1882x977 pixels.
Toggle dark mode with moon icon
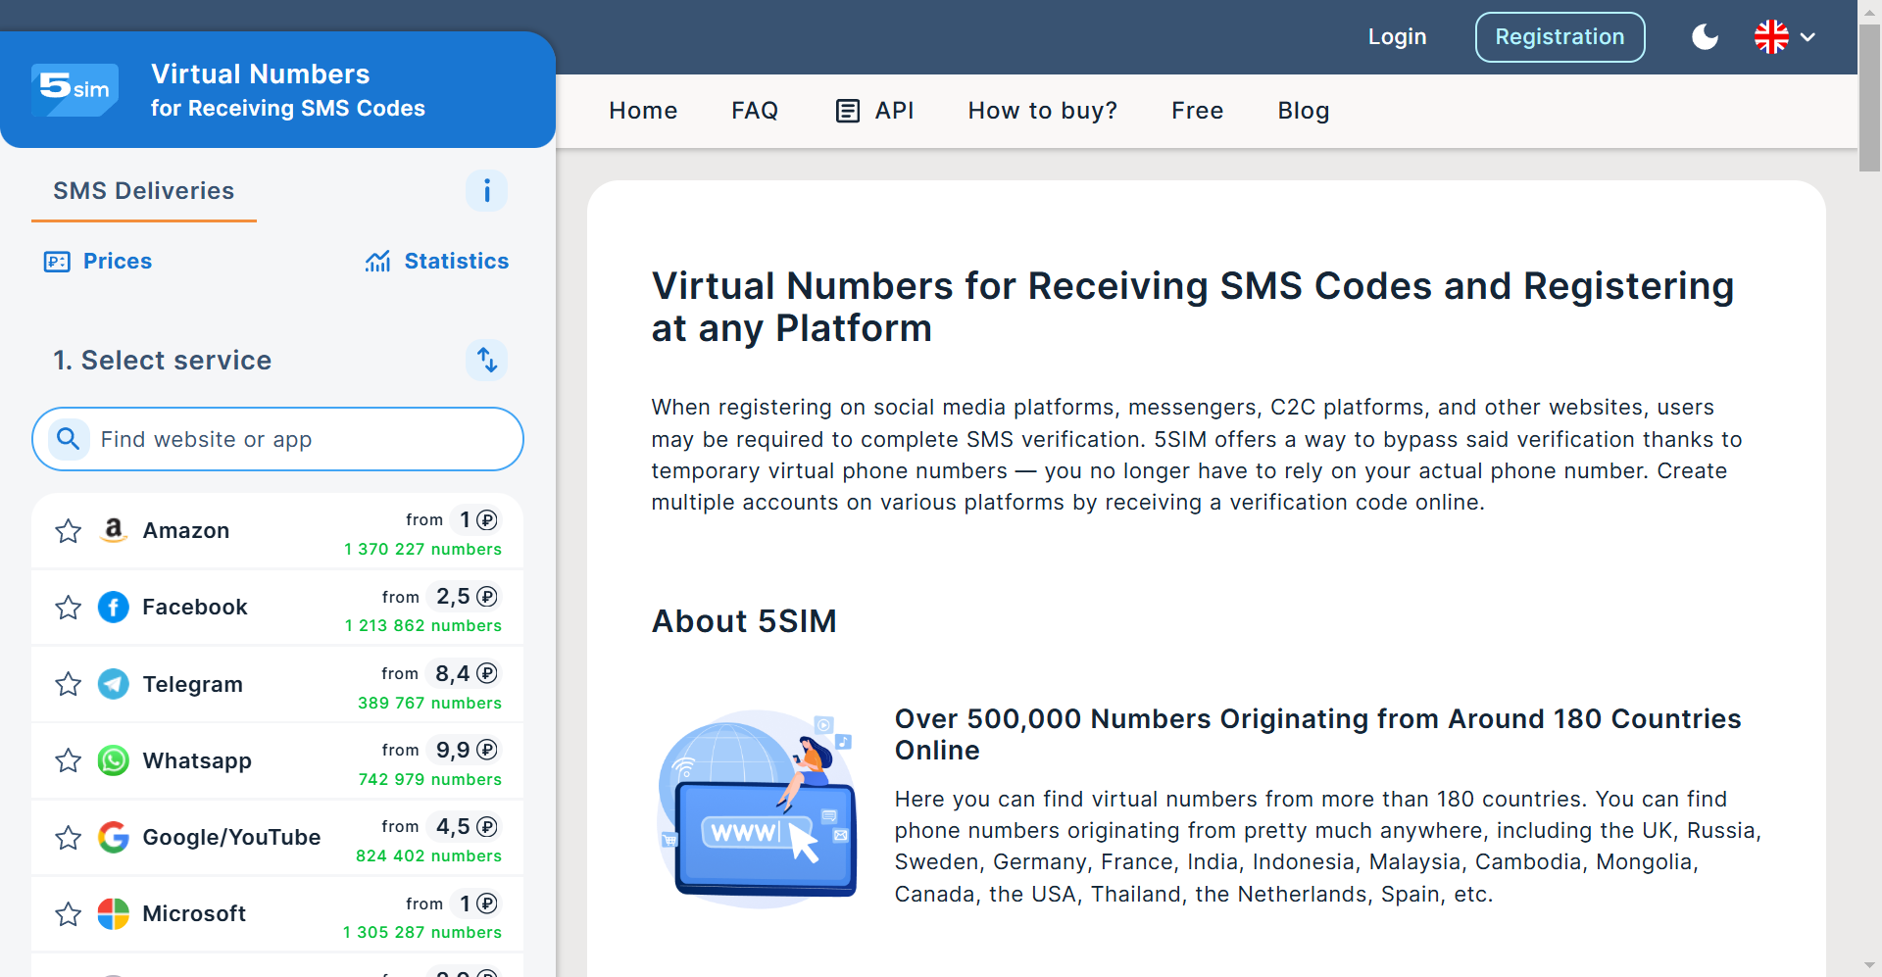pos(1705,37)
